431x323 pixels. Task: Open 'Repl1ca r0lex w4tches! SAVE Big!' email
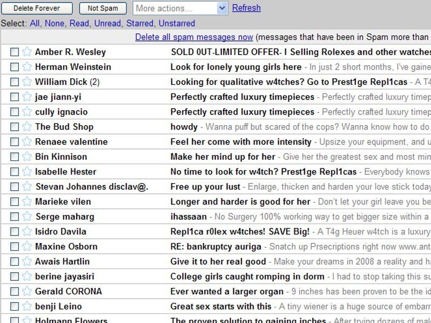tap(240, 232)
